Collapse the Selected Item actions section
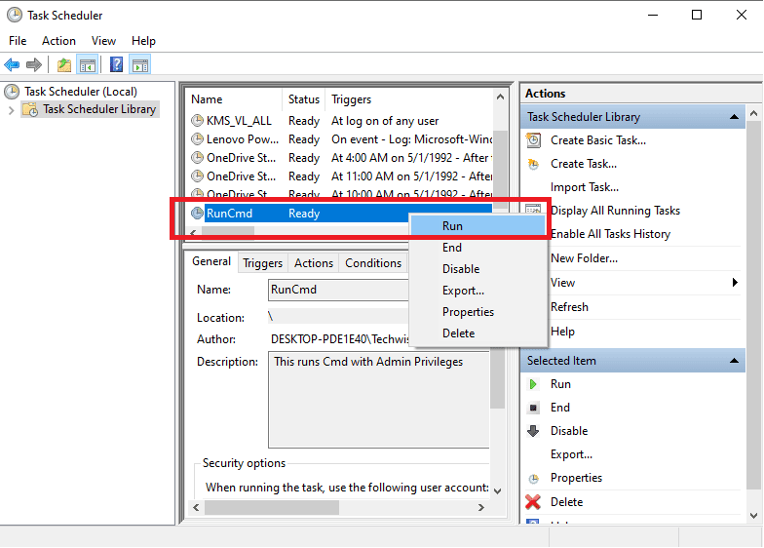The image size is (764, 548). pos(737,361)
